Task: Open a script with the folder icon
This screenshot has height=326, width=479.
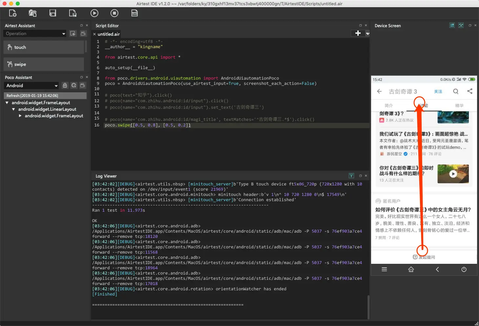Action: pos(32,13)
